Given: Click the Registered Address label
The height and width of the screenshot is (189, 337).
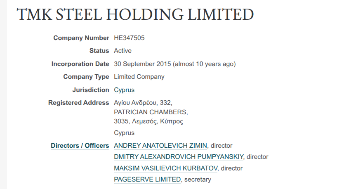Looking at the screenshot, I should pos(78,103).
